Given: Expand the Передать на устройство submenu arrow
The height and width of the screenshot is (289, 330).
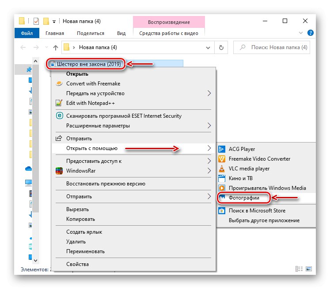Looking at the screenshot, I should (209, 93).
